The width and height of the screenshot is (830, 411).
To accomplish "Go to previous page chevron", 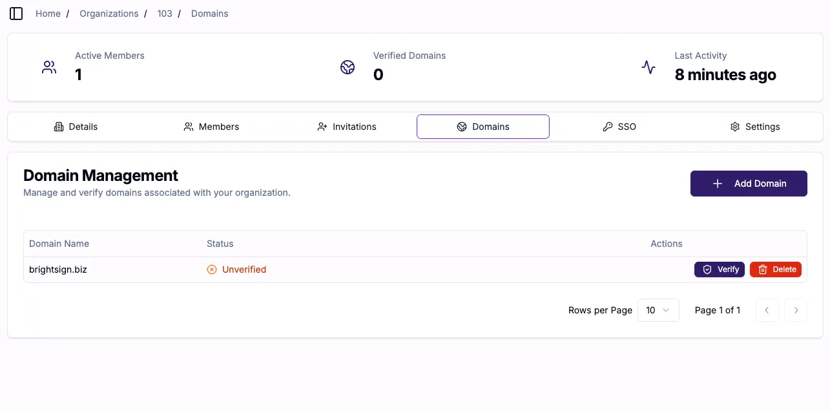I will pyautogui.click(x=767, y=310).
